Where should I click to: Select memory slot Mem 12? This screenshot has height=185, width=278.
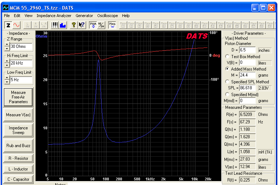[x=213, y=25]
